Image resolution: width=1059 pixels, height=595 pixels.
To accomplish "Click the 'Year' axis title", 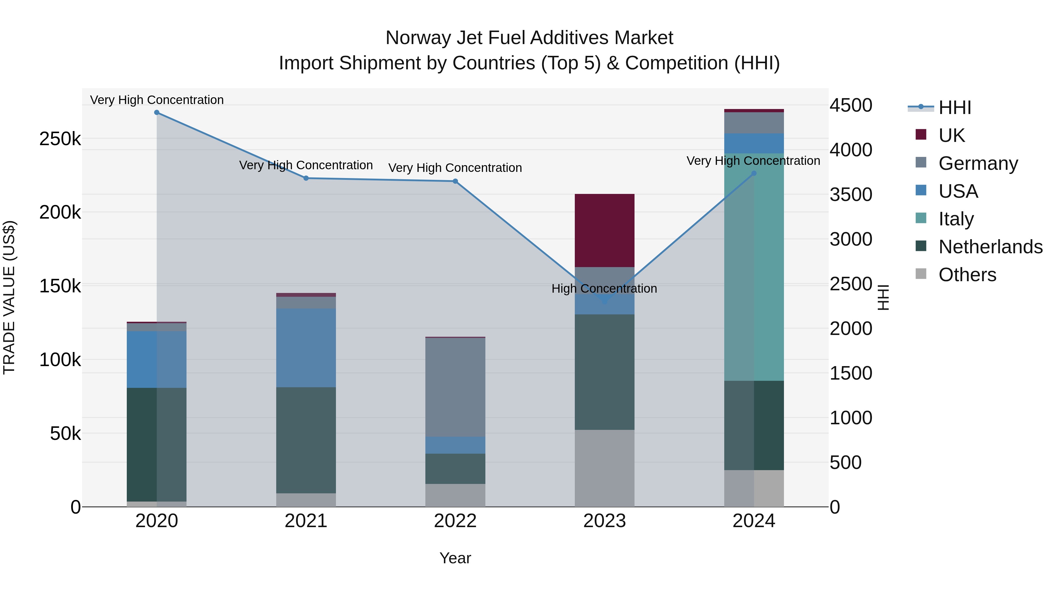I will (x=455, y=558).
